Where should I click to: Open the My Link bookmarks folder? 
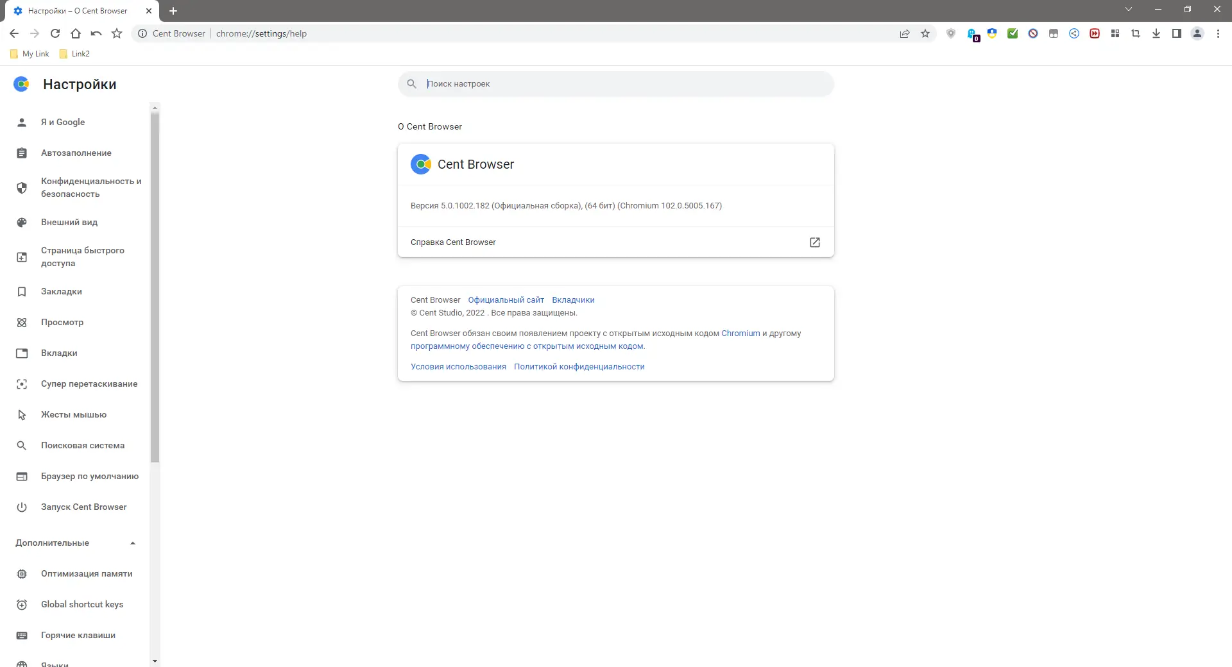[x=30, y=54]
